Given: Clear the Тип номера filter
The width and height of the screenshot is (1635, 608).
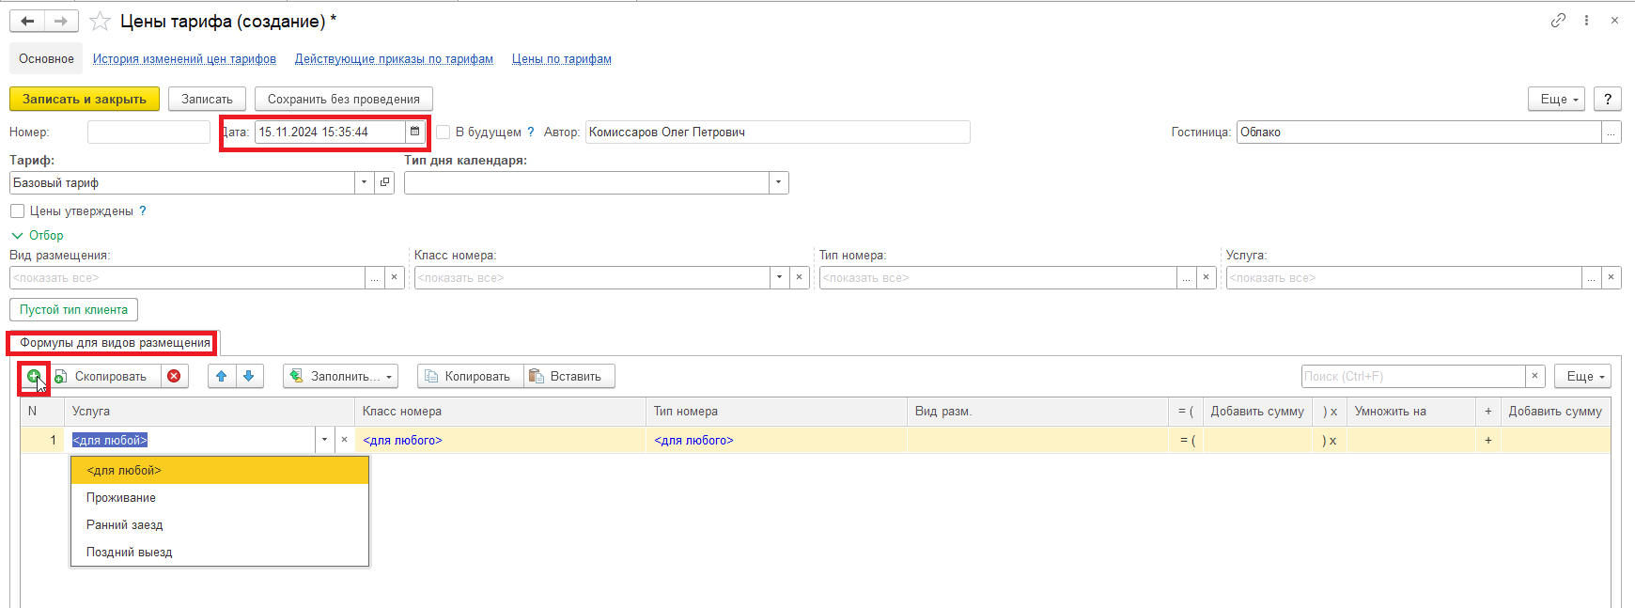Looking at the screenshot, I should pyautogui.click(x=1207, y=278).
